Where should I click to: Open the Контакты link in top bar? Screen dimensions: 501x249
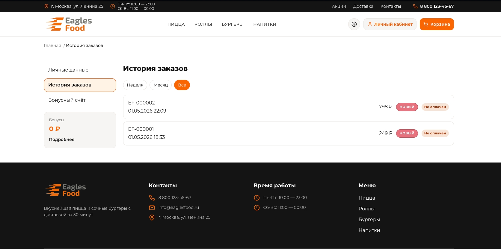tap(391, 6)
